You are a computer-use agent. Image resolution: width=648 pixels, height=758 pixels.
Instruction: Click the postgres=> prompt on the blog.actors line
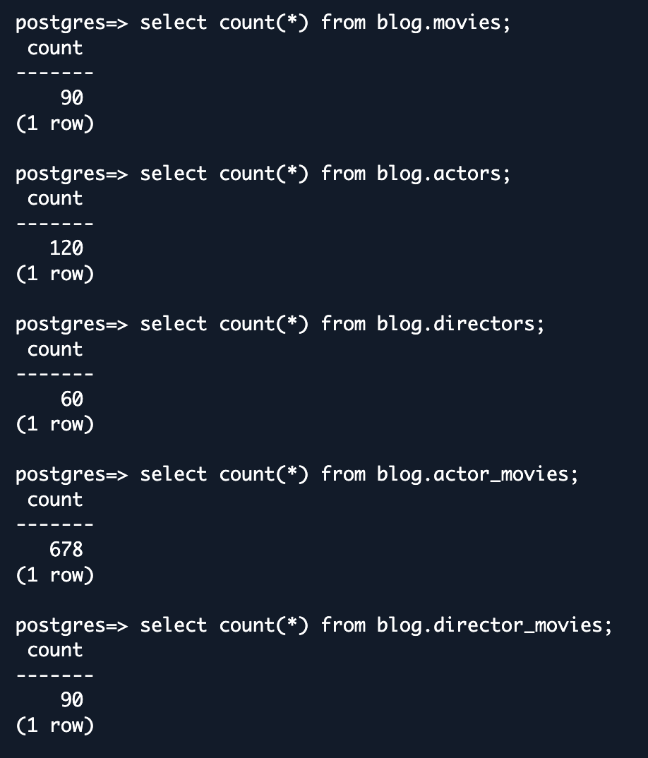click(x=71, y=174)
